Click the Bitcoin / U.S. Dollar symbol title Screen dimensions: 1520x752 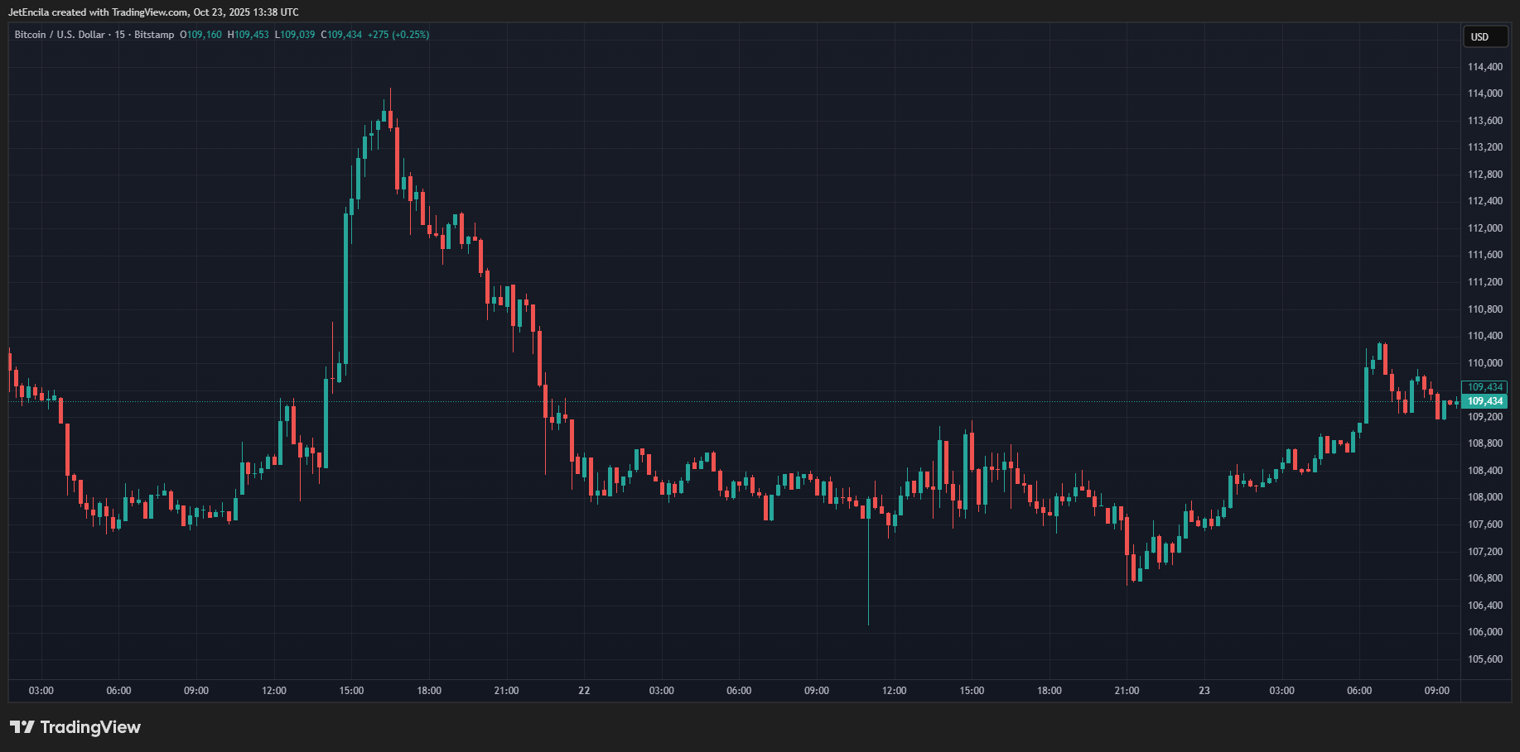coord(60,35)
